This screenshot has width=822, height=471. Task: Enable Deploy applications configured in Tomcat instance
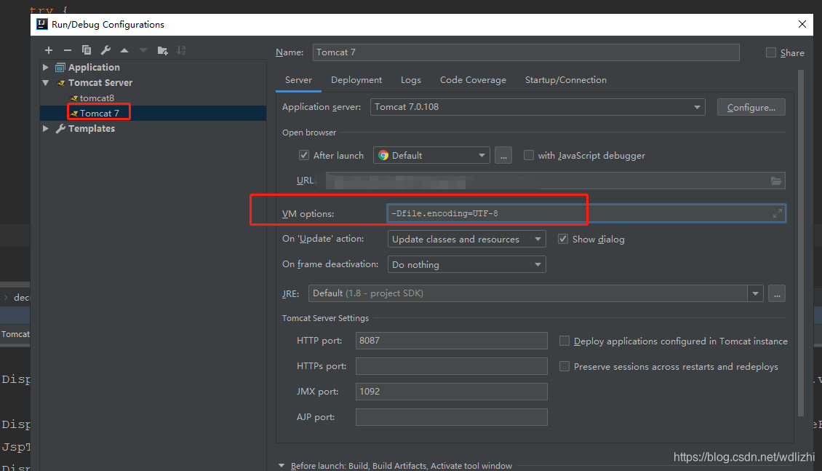564,341
